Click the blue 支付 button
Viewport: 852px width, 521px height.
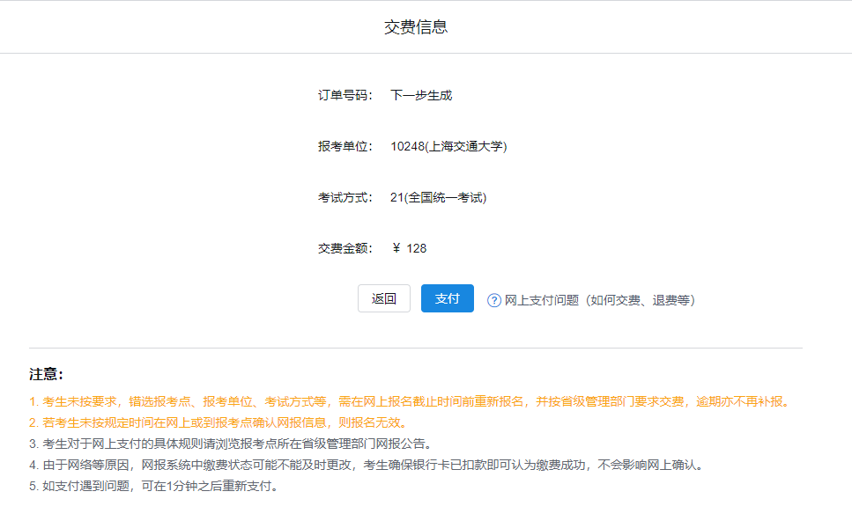448,298
